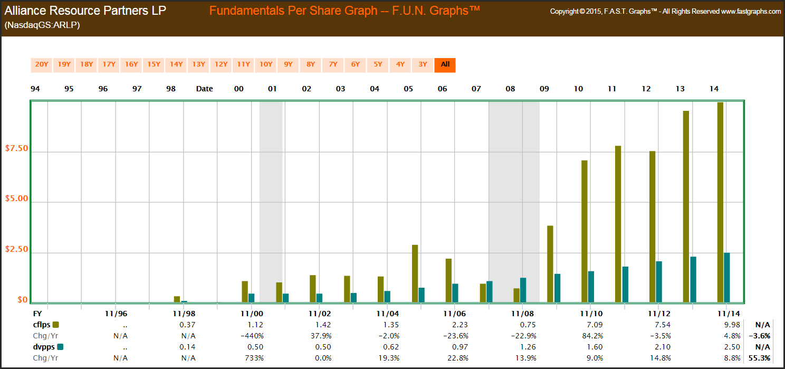Select the 3Y time range button

click(423, 65)
